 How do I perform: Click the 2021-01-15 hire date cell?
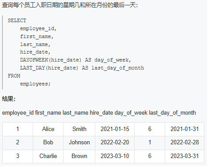115,129
